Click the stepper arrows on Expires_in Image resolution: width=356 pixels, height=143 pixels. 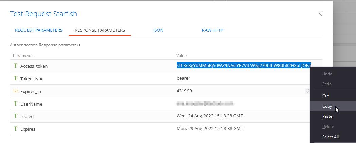pyautogui.click(x=308, y=91)
